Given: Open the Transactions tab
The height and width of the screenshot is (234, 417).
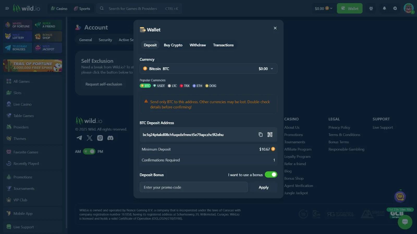Looking at the screenshot, I should tap(223, 45).
